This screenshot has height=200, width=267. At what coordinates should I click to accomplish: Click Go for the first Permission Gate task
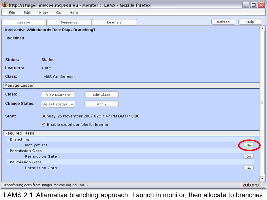point(249,156)
